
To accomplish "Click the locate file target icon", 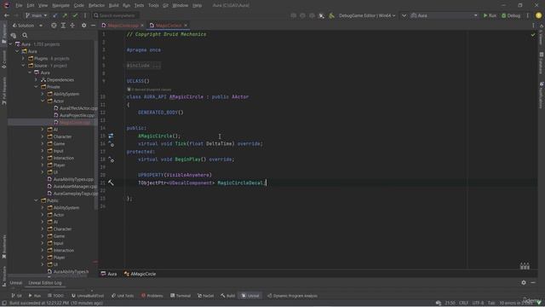I will [x=54, y=26].
